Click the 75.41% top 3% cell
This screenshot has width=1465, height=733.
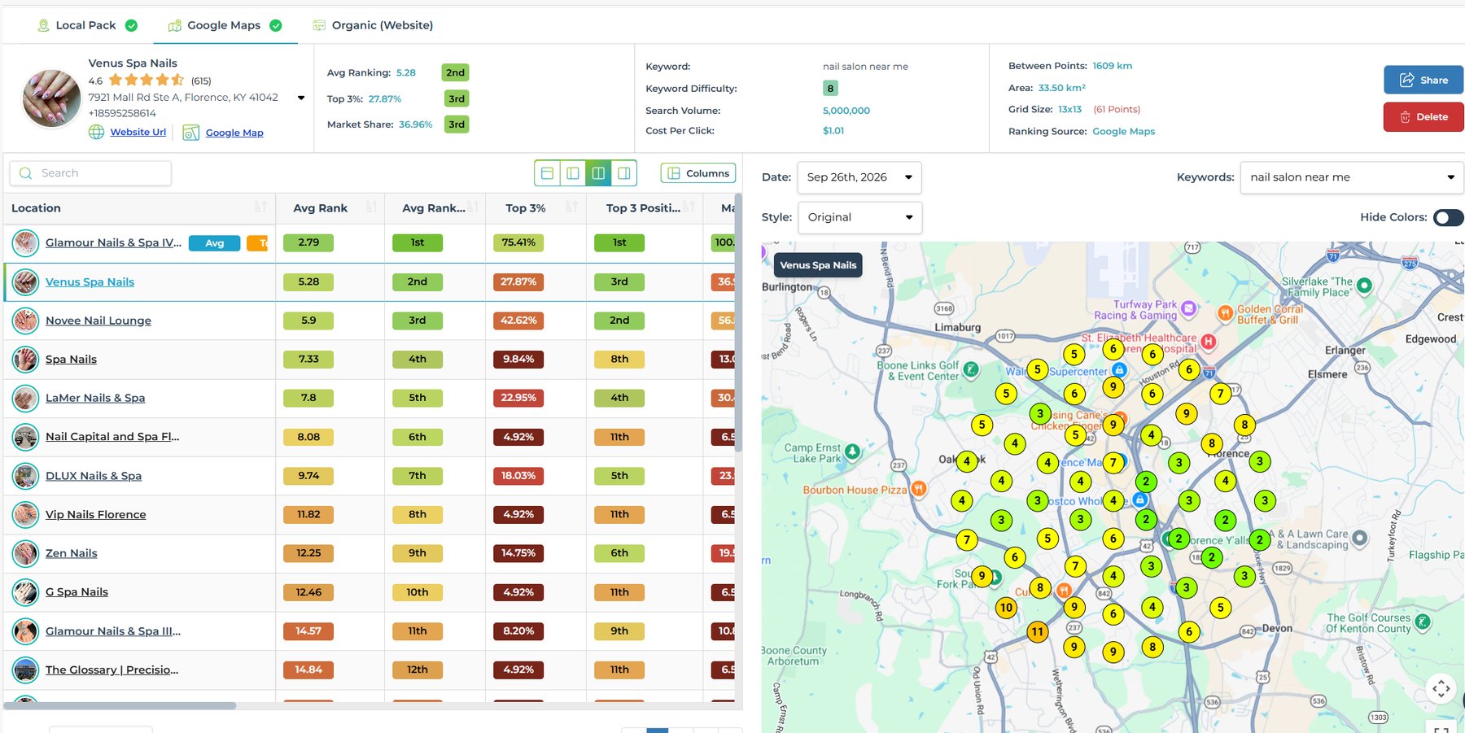[518, 242]
